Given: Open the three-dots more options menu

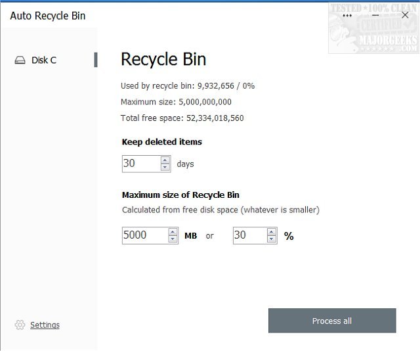Looking at the screenshot, I should click(x=347, y=15).
